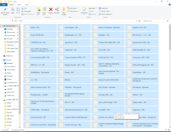171x132 pixels.
Task: Click the Up one level arrow
Action: click(12, 21)
